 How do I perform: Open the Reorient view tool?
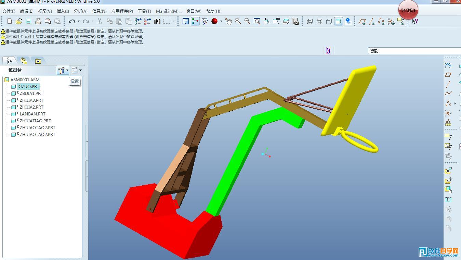(266, 21)
